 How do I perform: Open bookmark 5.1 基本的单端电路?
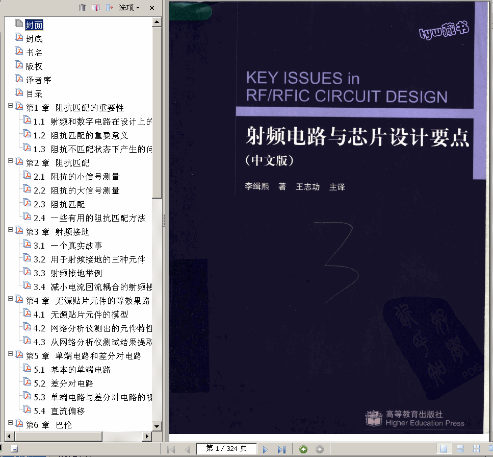(x=72, y=370)
